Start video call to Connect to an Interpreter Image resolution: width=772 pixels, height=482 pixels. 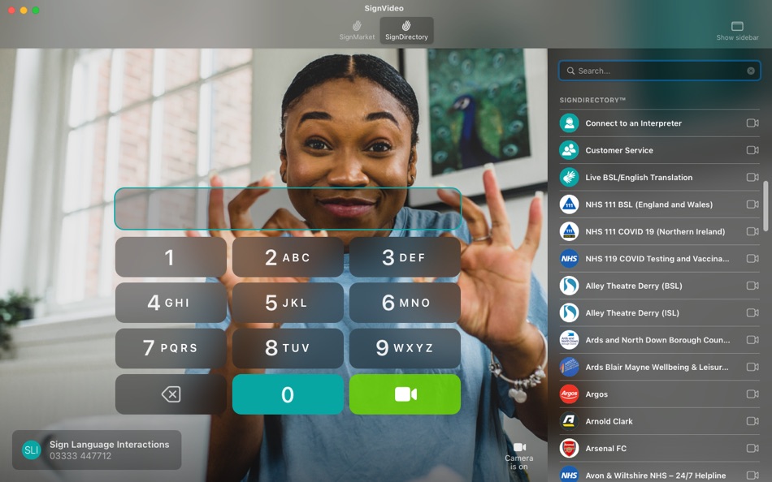752,123
